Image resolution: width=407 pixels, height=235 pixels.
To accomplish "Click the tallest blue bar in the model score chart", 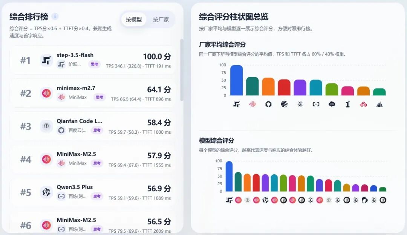I will click(229, 176).
